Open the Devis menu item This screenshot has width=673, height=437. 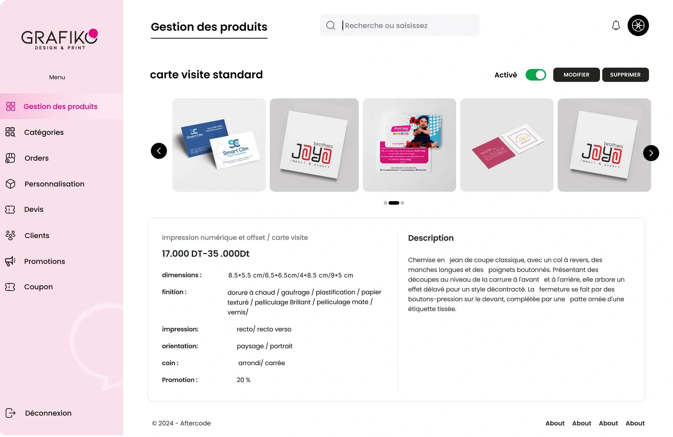pyautogui.click(x=34, y=209)
